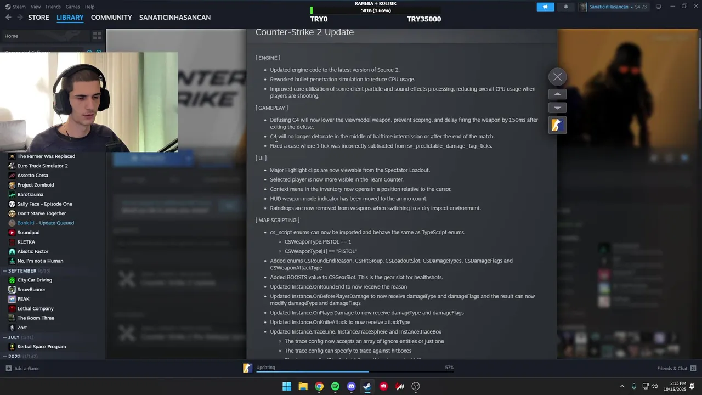Select Kerbal Space Program in library
The image size is (702, 395).
click(42, 347)
